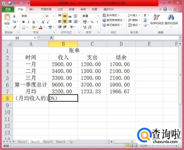184x150 pixels.
Task: Click 格式 cells button
Action: tap(134, 25)
